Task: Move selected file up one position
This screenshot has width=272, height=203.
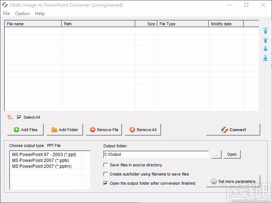Action: click(265, 40)
